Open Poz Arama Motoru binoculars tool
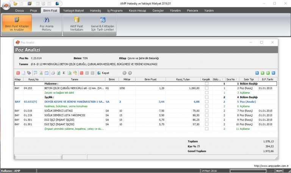The image size is (291, 173). (x=47, y=25)
